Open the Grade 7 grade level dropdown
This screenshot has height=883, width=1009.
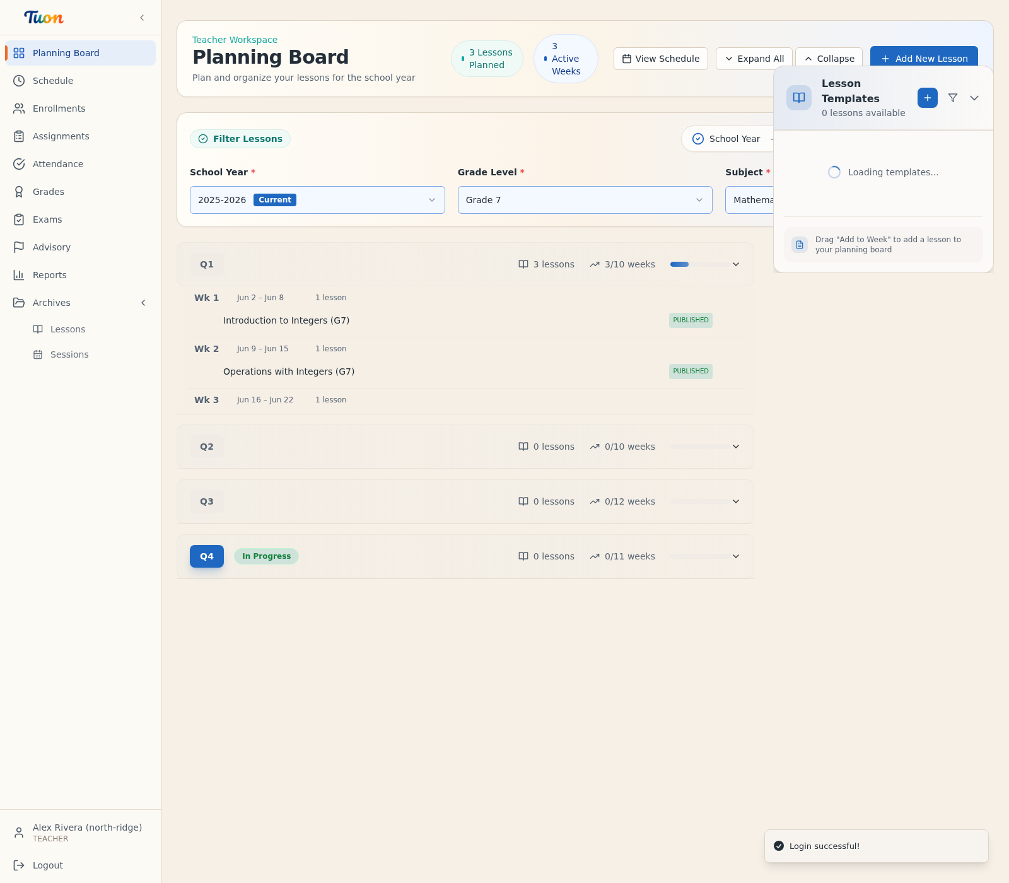click(x=585, y=200)
